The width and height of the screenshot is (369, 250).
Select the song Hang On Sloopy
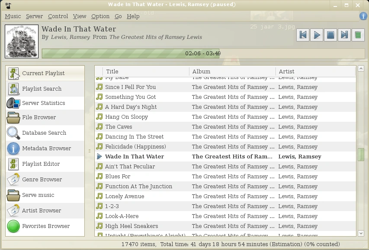(x=126, y=117)
